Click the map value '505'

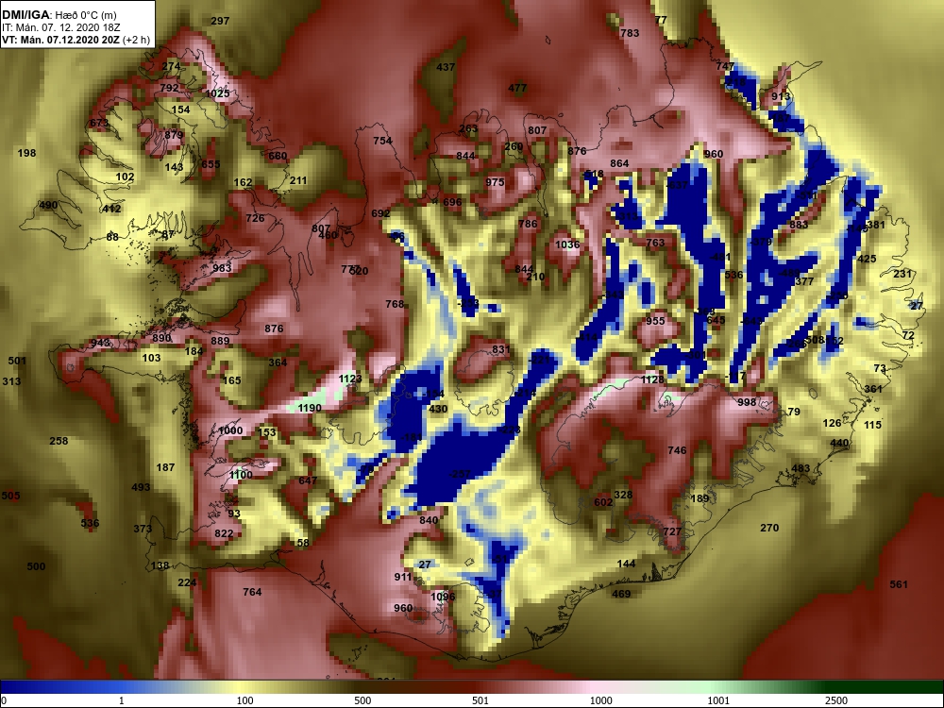[x=10, y=496]
